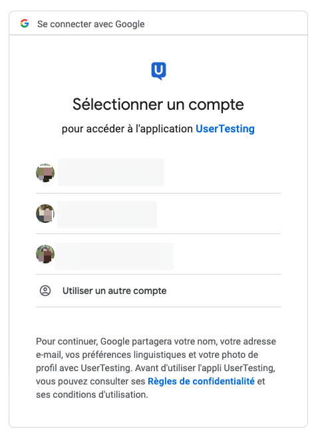Click "Utiliser un autre compte" text
The image size is (316, 435).
coord(114,291)
